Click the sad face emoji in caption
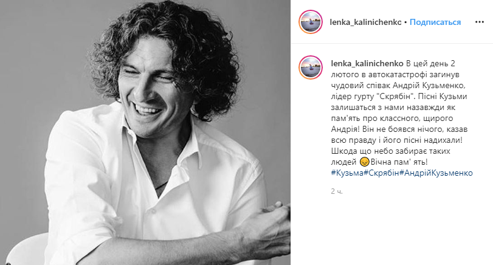Screen dimensions: 493x265 coord(364,162)
